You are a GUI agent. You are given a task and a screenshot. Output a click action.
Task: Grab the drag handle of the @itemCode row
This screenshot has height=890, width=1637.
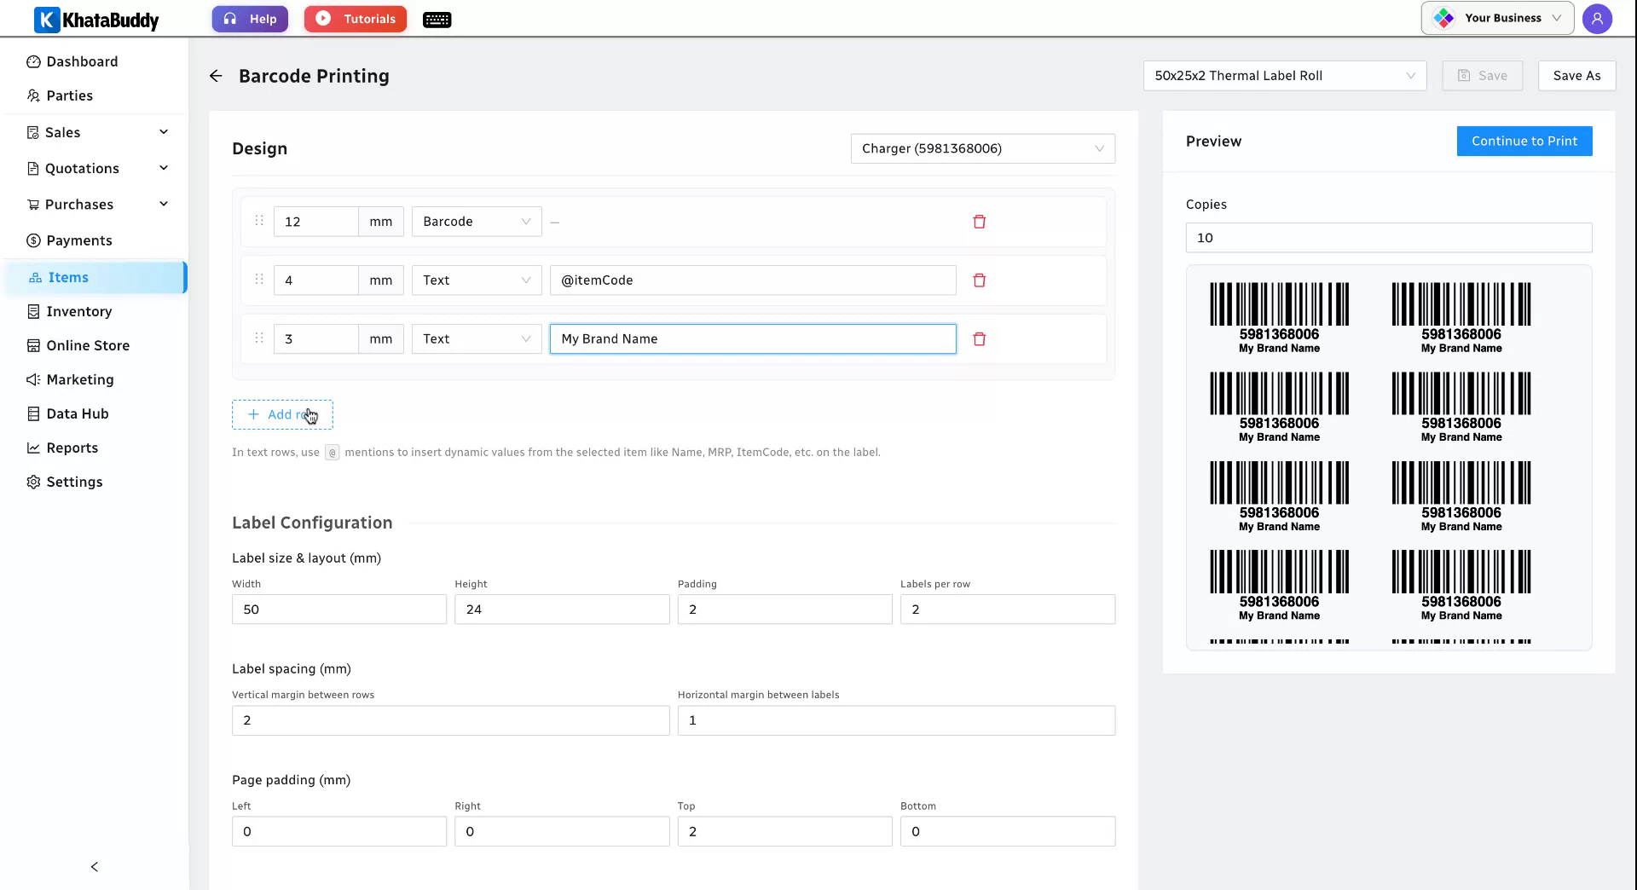(259, 280)
